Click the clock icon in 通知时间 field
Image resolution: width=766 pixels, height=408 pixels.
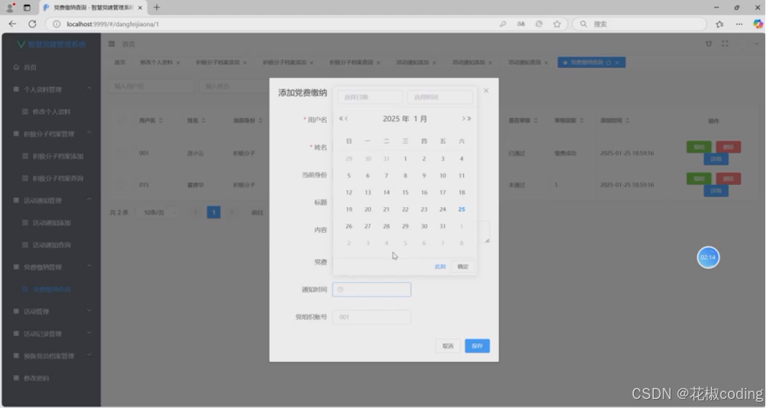point(339,289)
